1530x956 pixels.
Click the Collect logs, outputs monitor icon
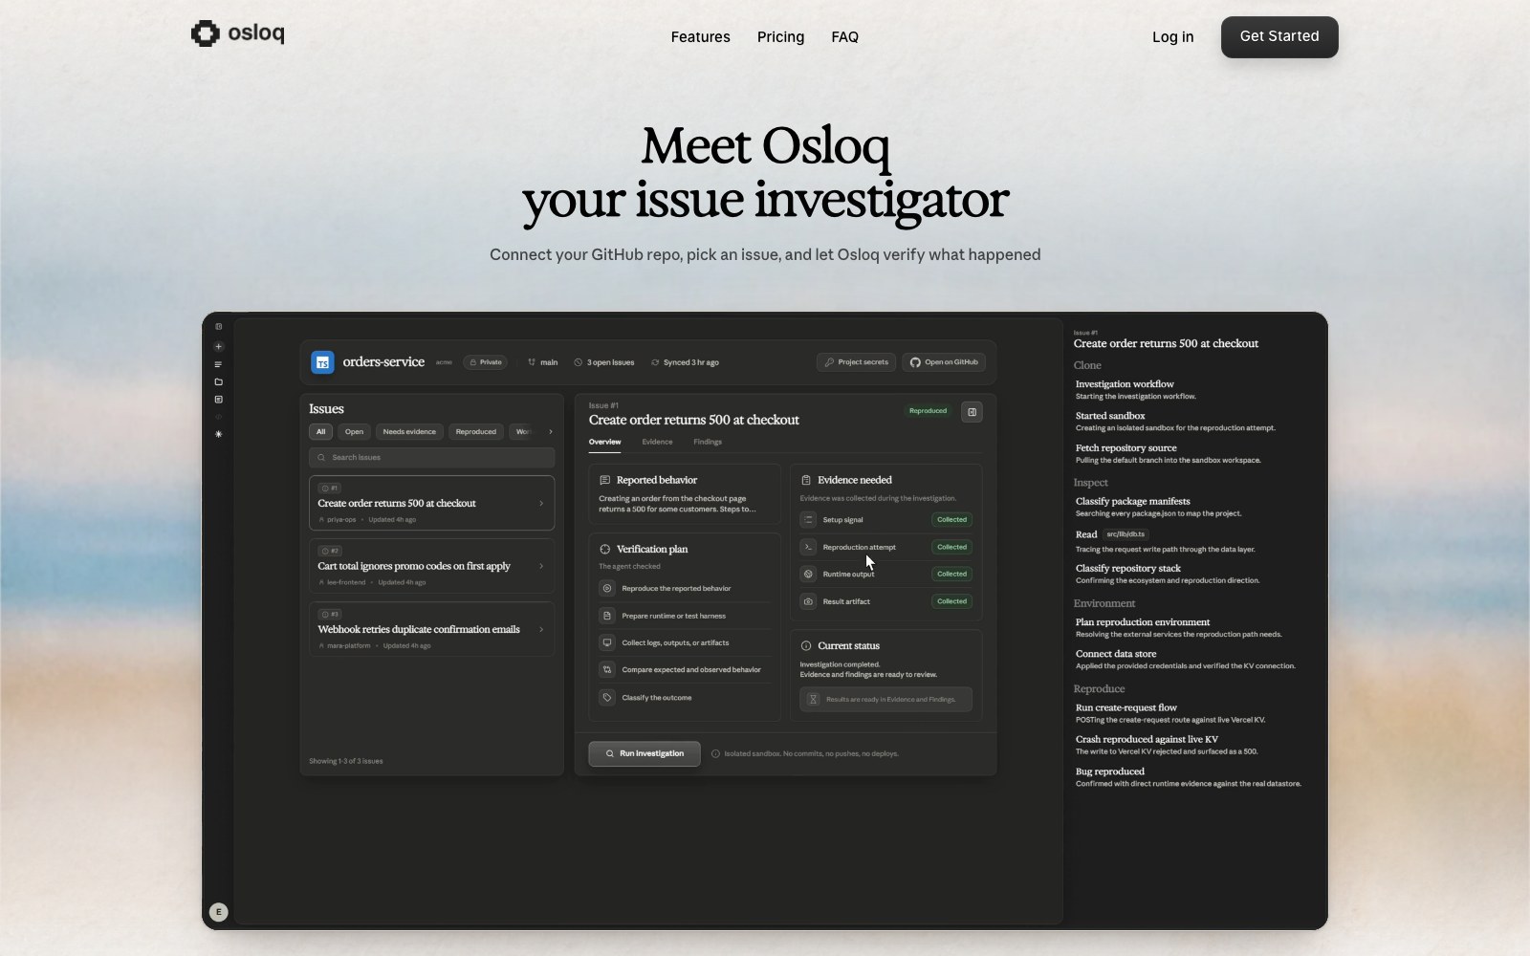point(607,642)
